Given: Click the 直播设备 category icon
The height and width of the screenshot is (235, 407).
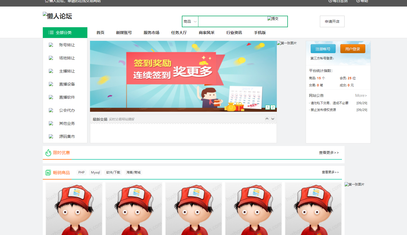Looking at the screenshot, I should 51,84.
